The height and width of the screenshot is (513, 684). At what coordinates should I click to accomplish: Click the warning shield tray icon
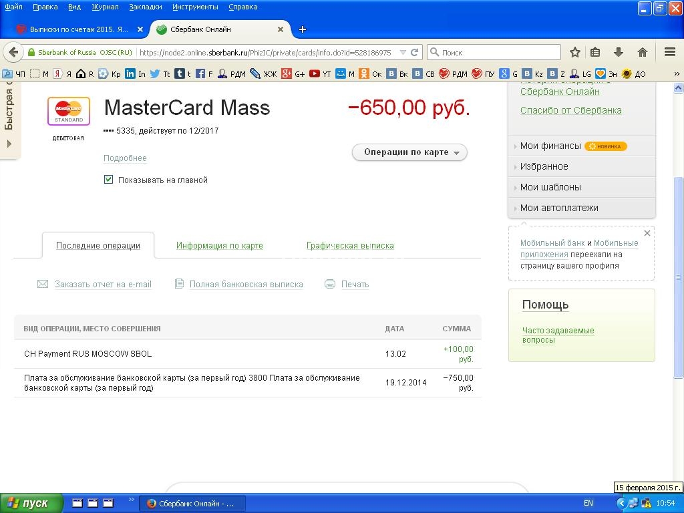tap(647, 504)
